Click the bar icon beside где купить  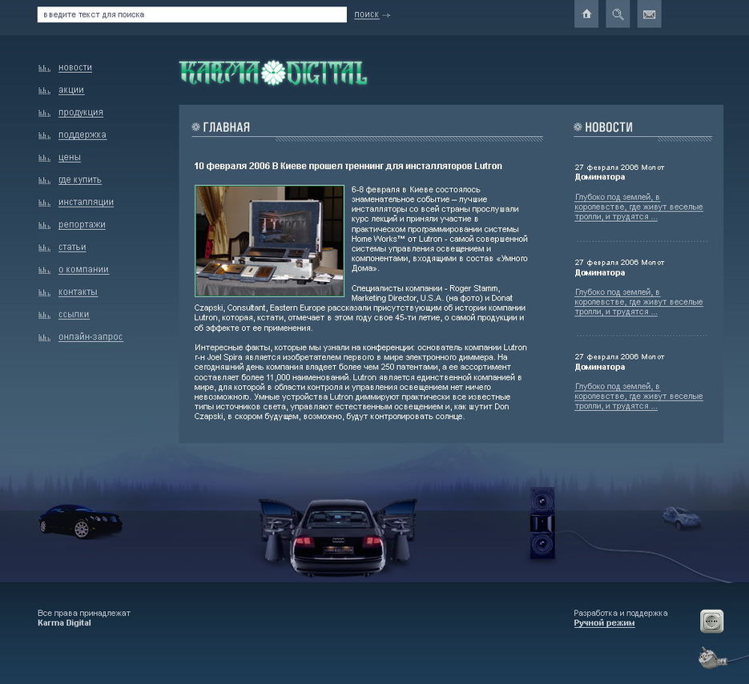click(x=44, y=180)
